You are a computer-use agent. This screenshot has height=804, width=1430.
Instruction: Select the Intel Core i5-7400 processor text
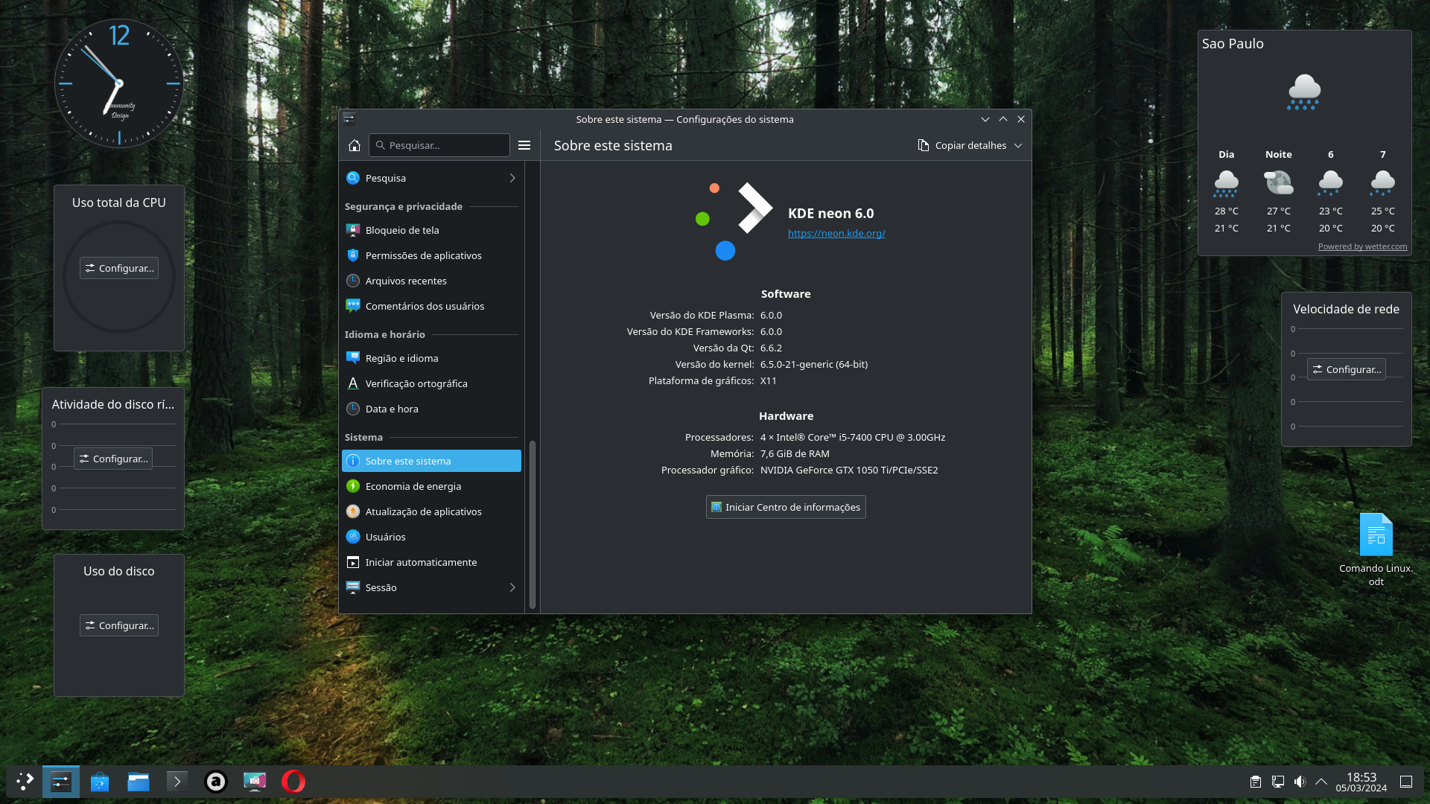click(853, 437)
